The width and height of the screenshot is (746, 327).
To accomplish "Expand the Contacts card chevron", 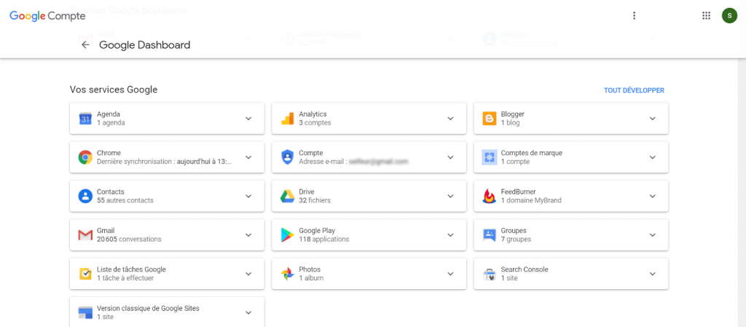I will tap(248, 196).
